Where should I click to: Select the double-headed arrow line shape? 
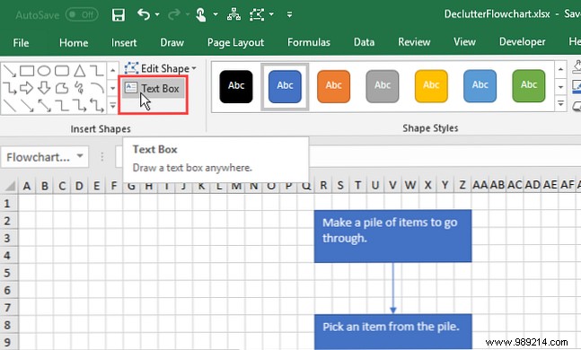coord(44,106)
